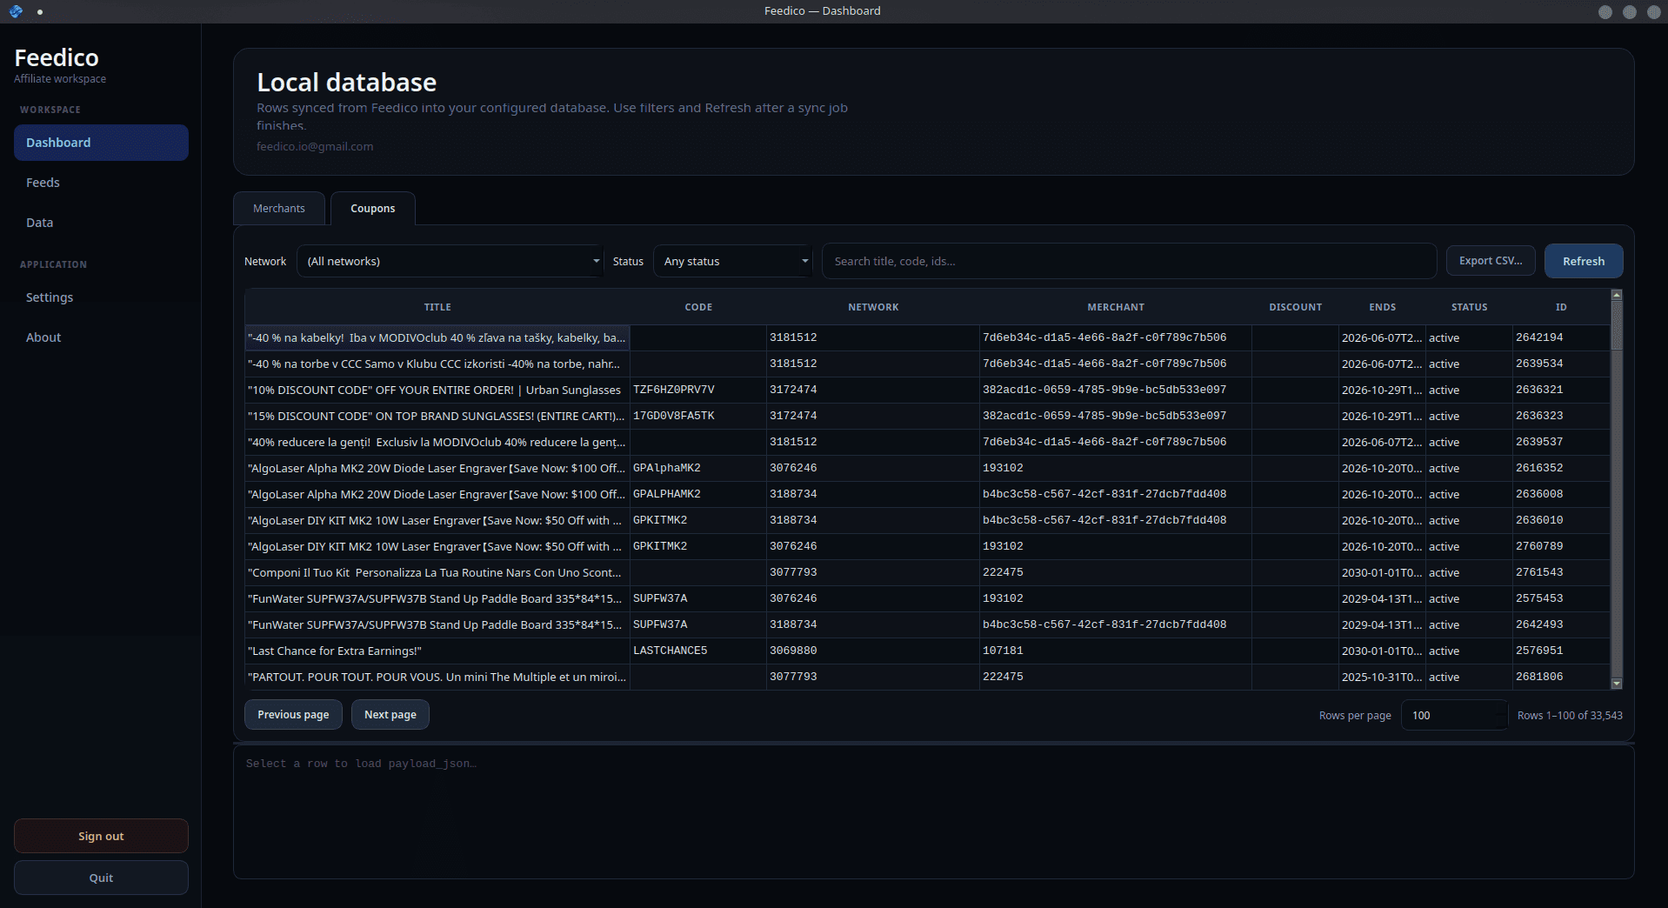Sort by the TITLE column header

tap(437, 307)
